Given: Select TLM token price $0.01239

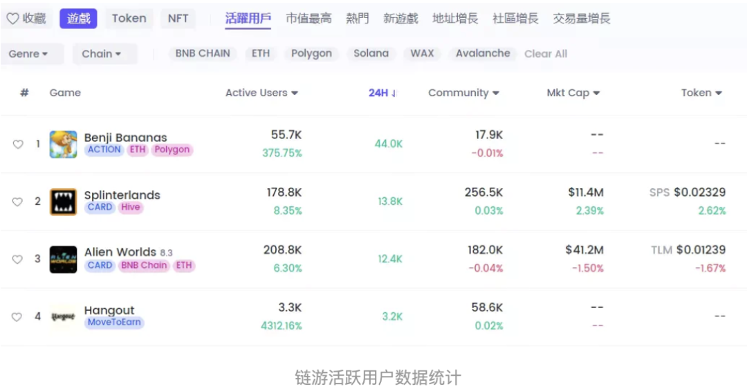Looking at the screenshot, I should coord(701,250).
